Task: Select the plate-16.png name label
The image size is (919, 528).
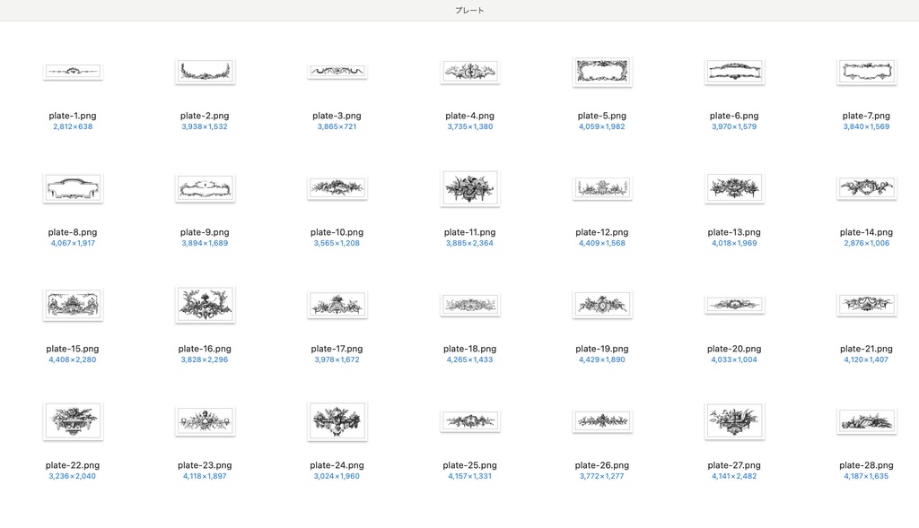Action: point(205,349)
